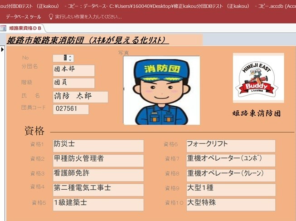Click the 資格7 field 重機オペレーター(ユンボ)
296x221 pixels.
pos(231,160)
